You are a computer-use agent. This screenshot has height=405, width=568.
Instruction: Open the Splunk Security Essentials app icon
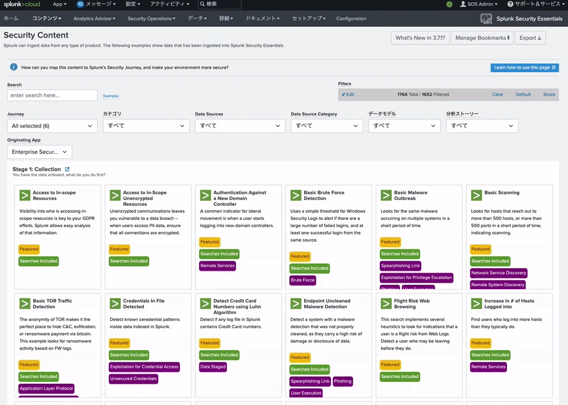click(486, 18)
